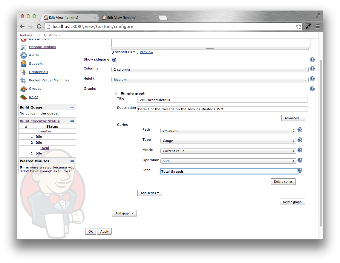Open help for series Type field
Viewport: 340px width, 263px height.
tap(300, 140)
